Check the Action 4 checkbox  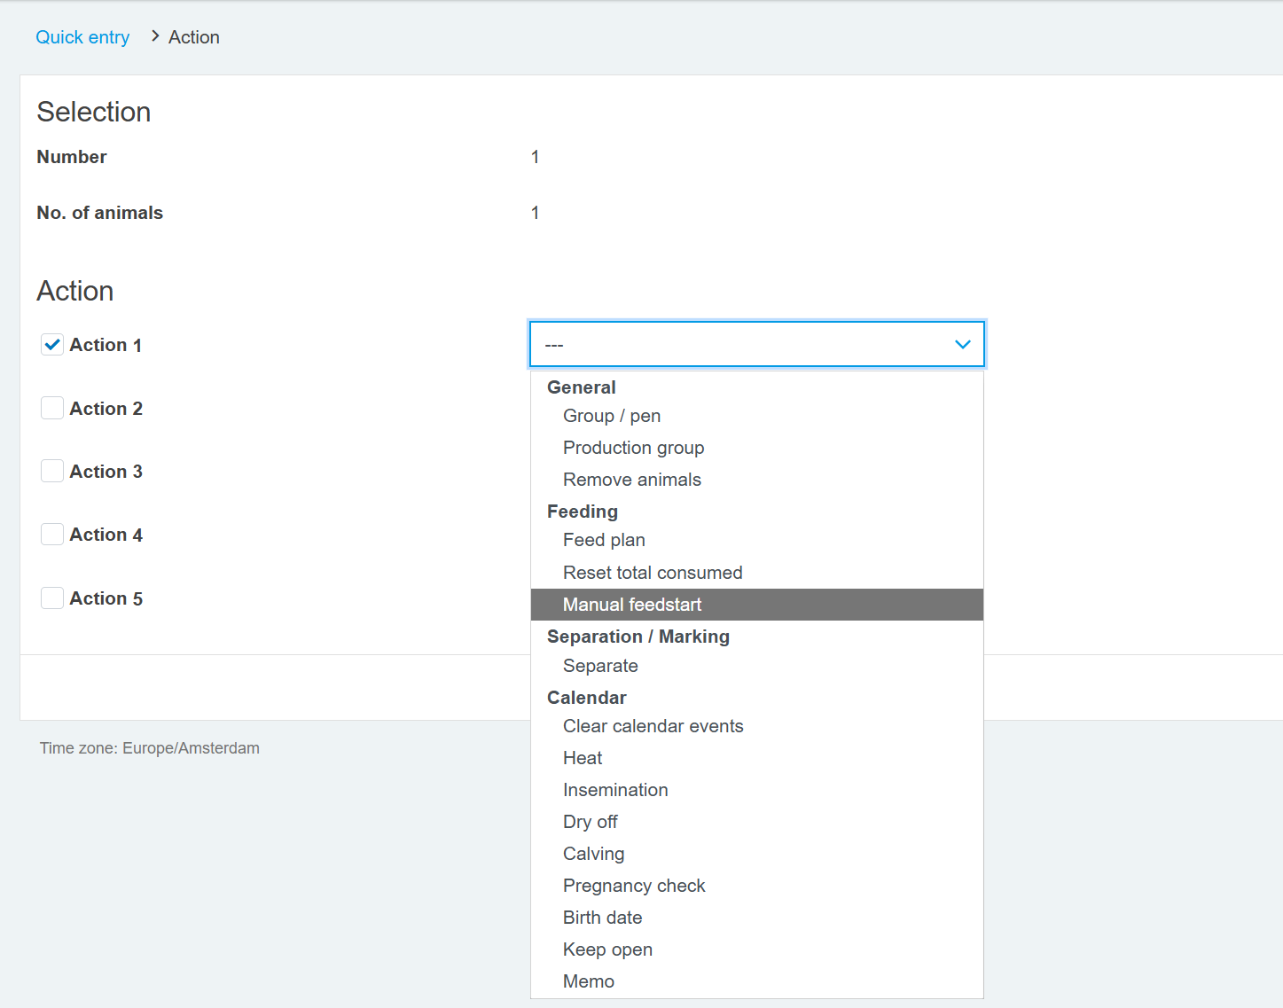[x=52, y=534]
